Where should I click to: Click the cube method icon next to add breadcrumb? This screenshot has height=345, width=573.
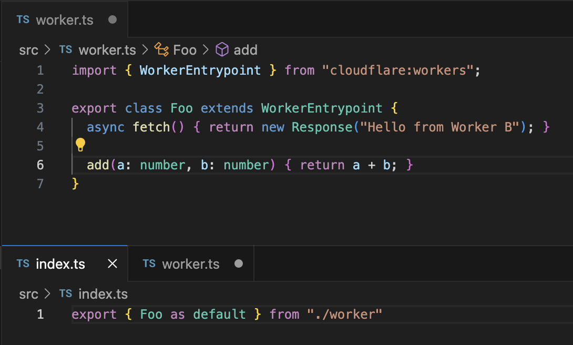[x=222, y=49]
